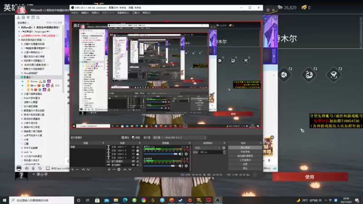Open Microsoft Edge from the taskbar

click(125, 200)
